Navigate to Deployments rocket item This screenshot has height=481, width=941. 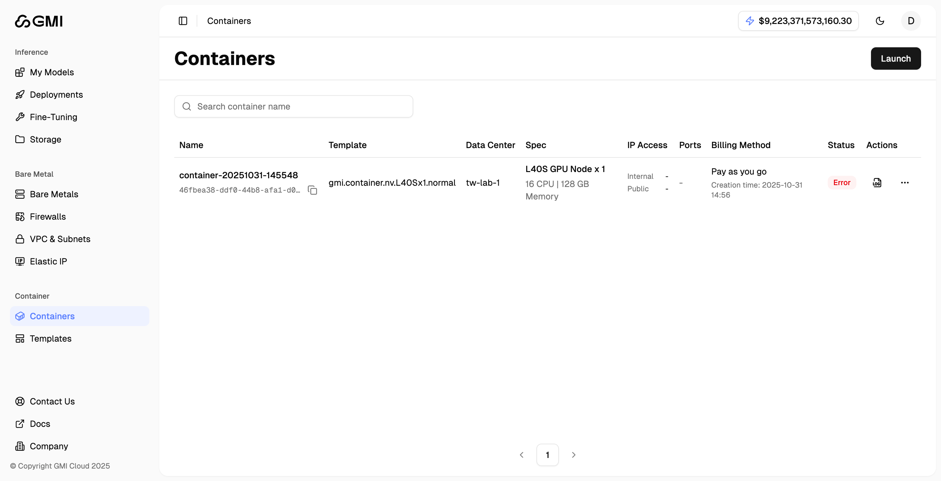click(56, 95)
